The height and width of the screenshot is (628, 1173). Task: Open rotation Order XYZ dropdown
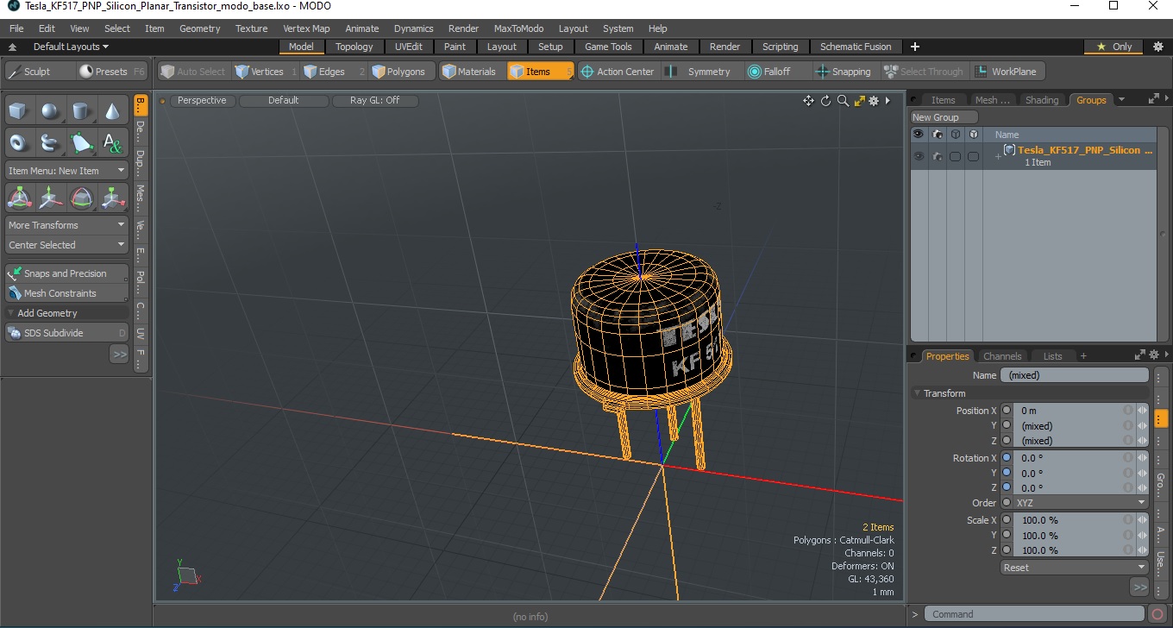click(1080, 503)
